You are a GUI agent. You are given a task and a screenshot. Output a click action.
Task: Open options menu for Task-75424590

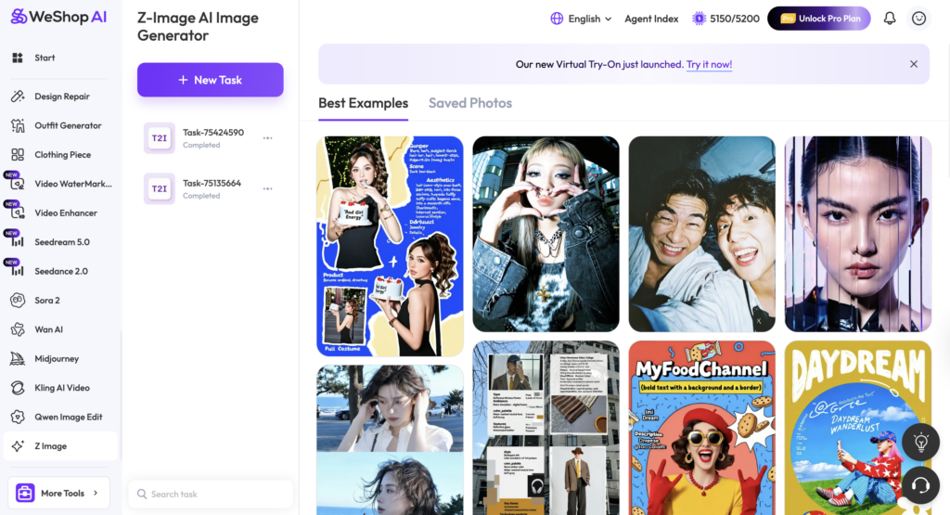[268, 138]
